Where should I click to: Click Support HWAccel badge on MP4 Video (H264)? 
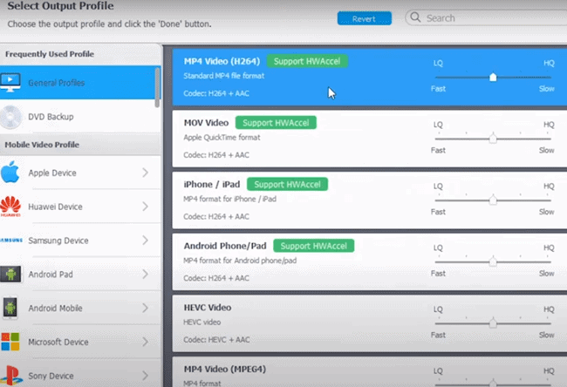coord(307,61)
